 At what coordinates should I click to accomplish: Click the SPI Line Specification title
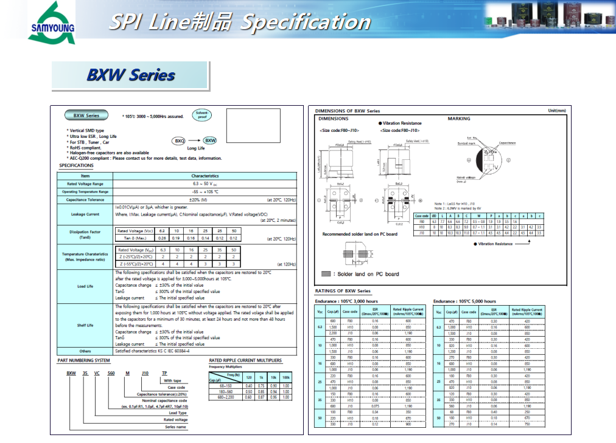pos(240,21)
